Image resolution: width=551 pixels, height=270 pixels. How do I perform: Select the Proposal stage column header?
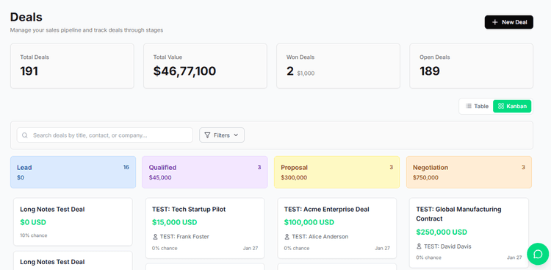336,172
